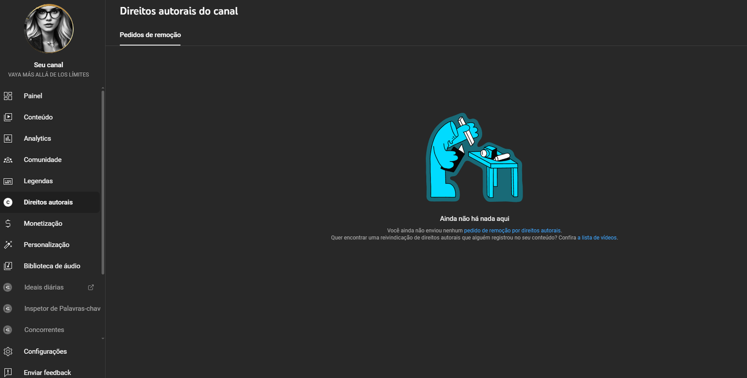Screen dimensions: 747x378
Task: Click the Direitos autorais copyright icon
Action: click(x=8, y=202)
